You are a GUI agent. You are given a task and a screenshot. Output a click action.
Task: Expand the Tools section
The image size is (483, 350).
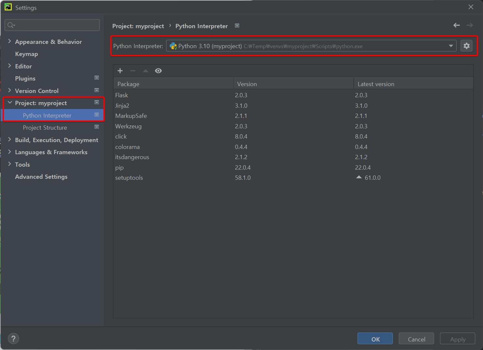(9, 164)
